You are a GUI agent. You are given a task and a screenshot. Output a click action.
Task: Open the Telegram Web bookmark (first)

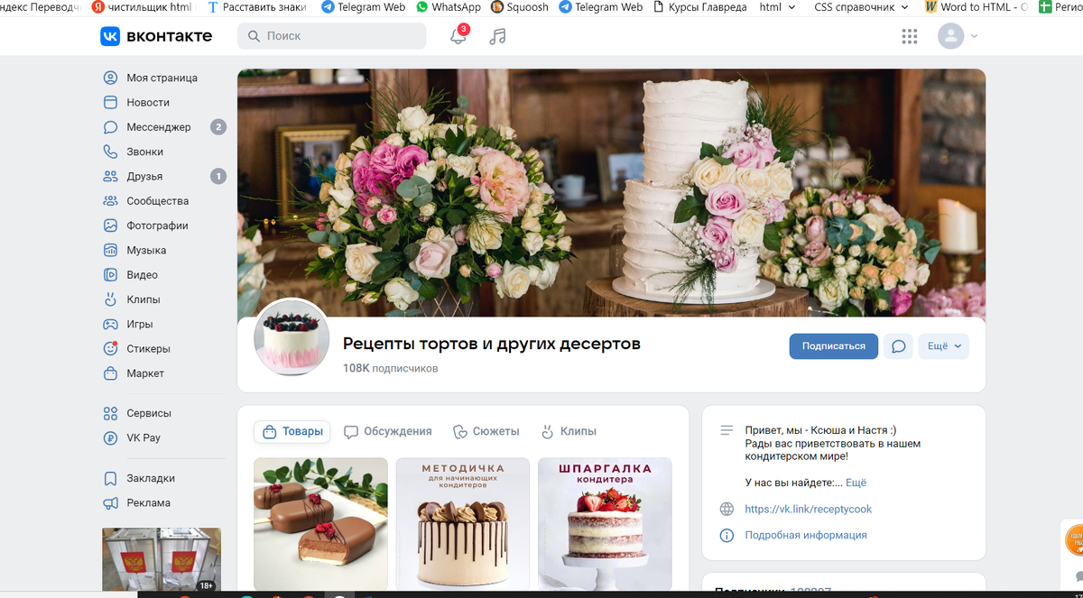point(363,6)
